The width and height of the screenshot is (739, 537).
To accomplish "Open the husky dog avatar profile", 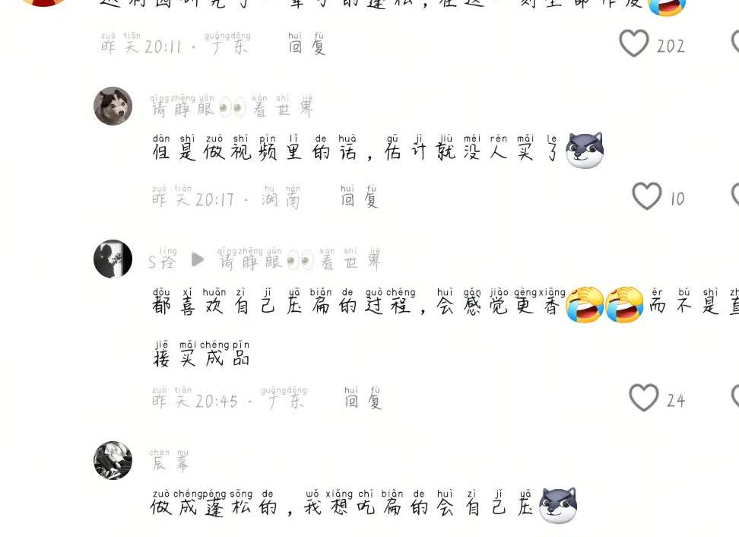I will click(x=113, y=106).
